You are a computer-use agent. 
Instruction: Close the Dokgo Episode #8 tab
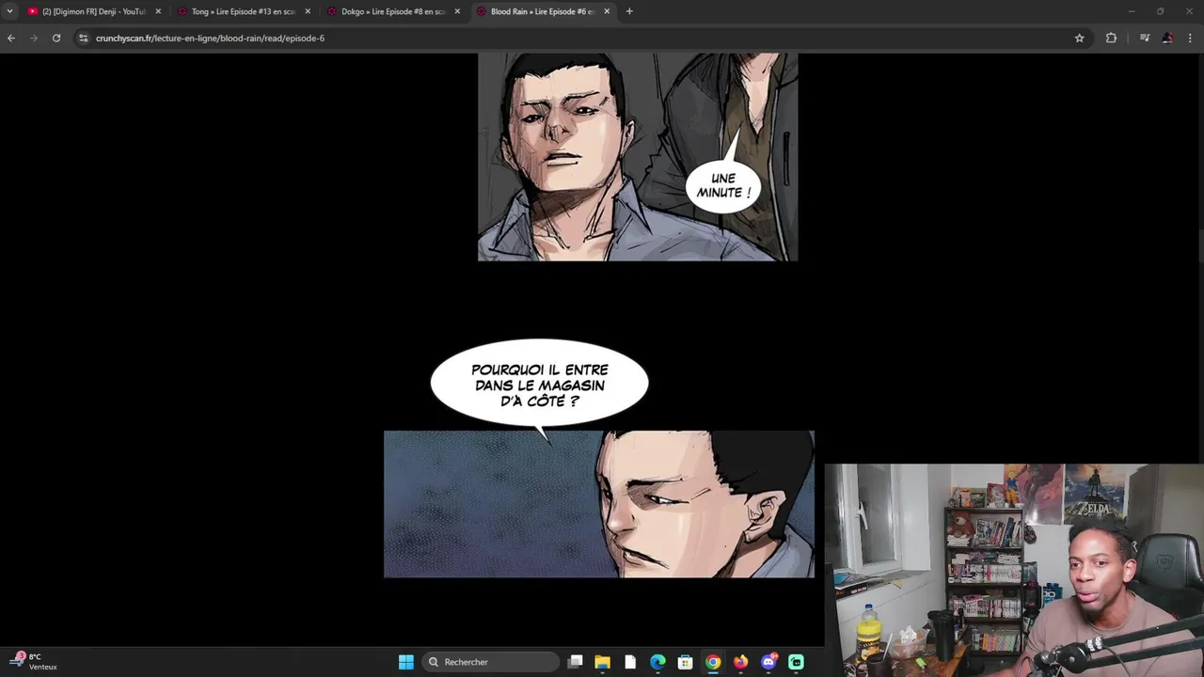457,11
